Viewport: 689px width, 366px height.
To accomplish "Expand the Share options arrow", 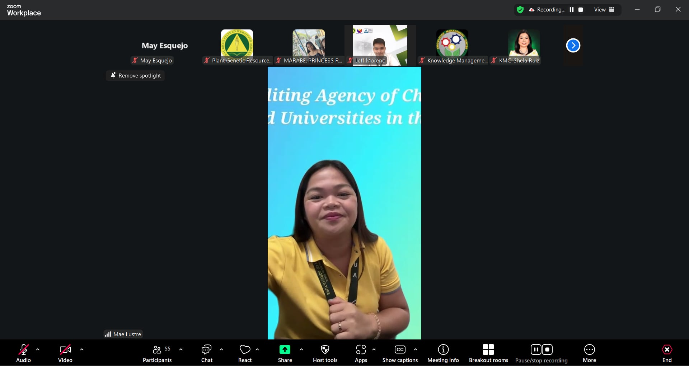I will tap(301, 349).
